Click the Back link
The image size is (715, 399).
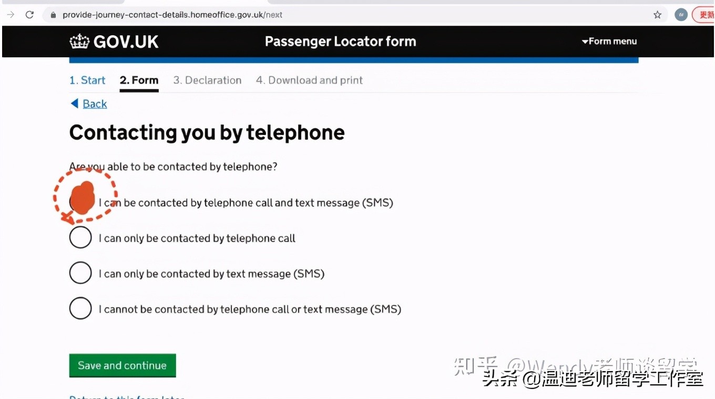pos(95,103)
